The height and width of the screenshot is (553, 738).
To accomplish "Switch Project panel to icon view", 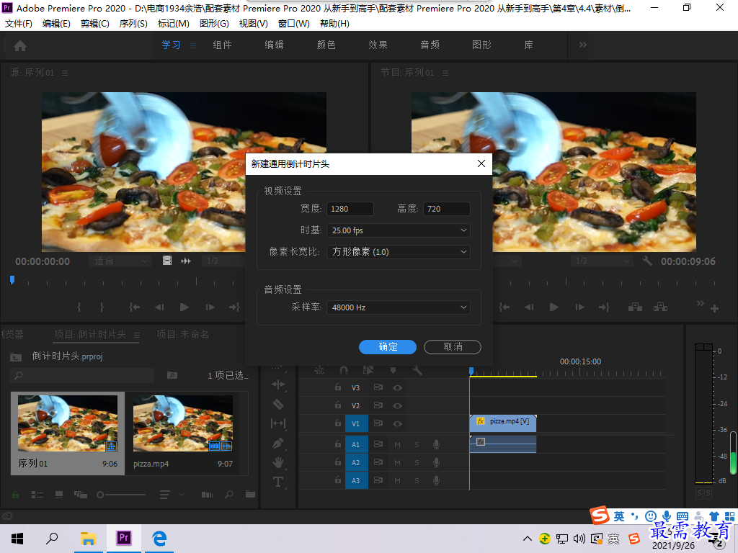I will click(x=59, y=495).
